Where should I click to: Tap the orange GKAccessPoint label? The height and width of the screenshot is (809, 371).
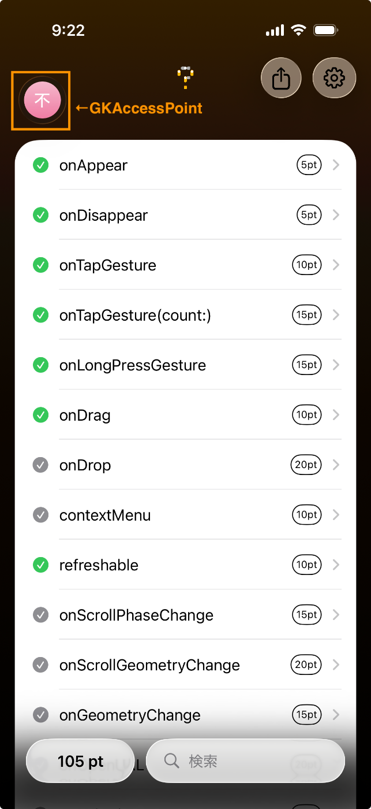point(139,108)
